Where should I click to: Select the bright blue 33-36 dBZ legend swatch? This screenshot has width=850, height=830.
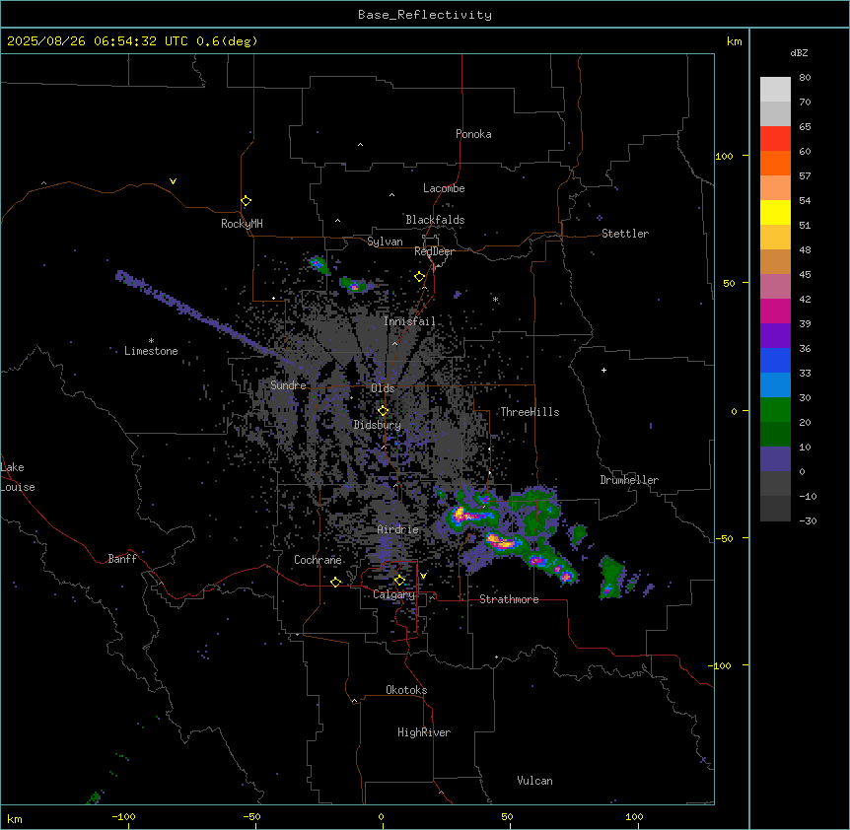(775, 360)
